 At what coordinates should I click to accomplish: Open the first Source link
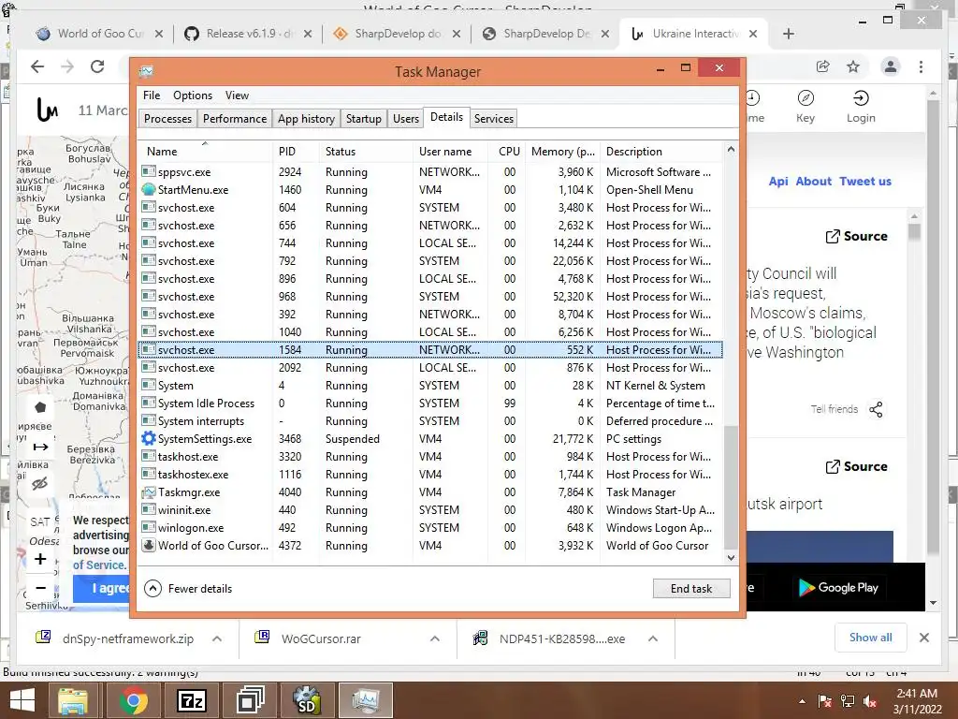856,236
